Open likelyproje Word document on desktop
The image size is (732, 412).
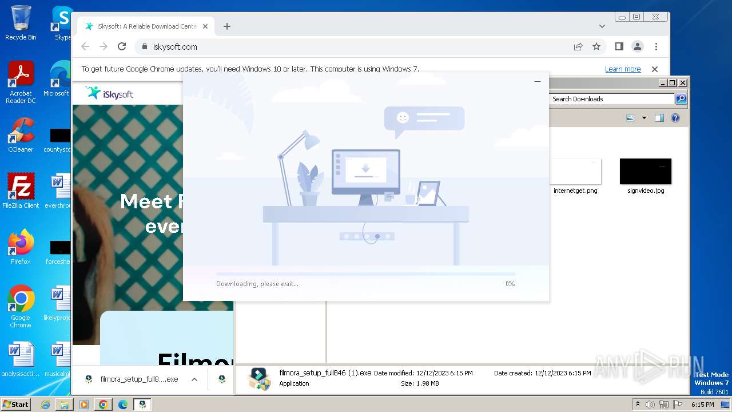tap(58, 303)
